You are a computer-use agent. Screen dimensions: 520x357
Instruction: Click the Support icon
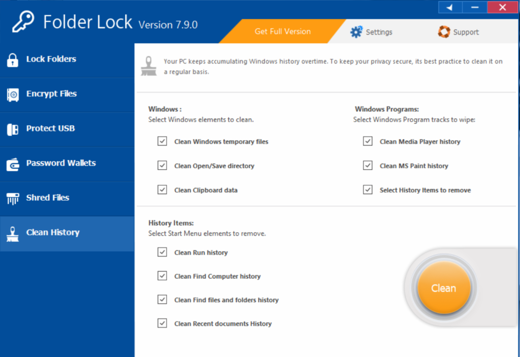click(x=444, y=31)
